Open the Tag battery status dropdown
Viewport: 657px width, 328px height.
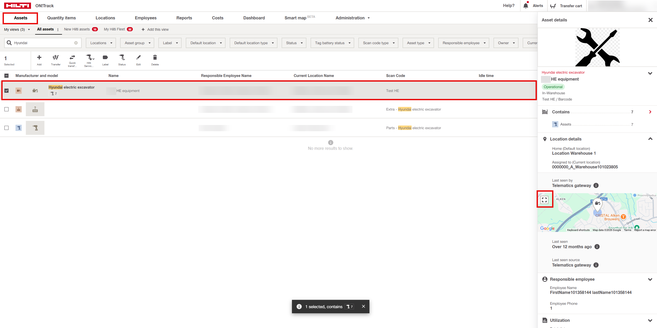332,43
